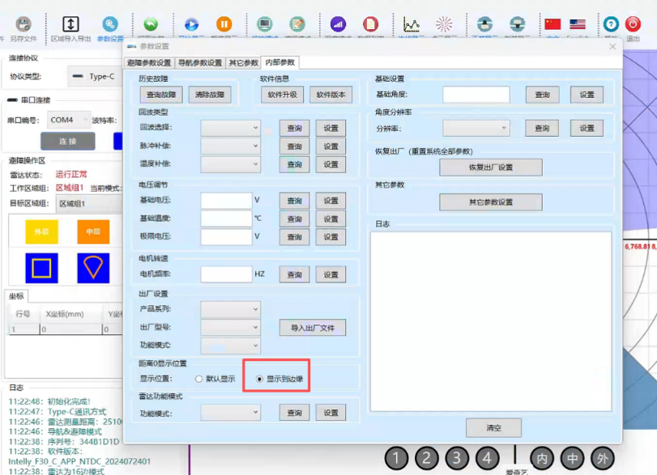Click the 连接 connect button
The height and width of the screenshot is (475, 657).
(x=68, y=141)
